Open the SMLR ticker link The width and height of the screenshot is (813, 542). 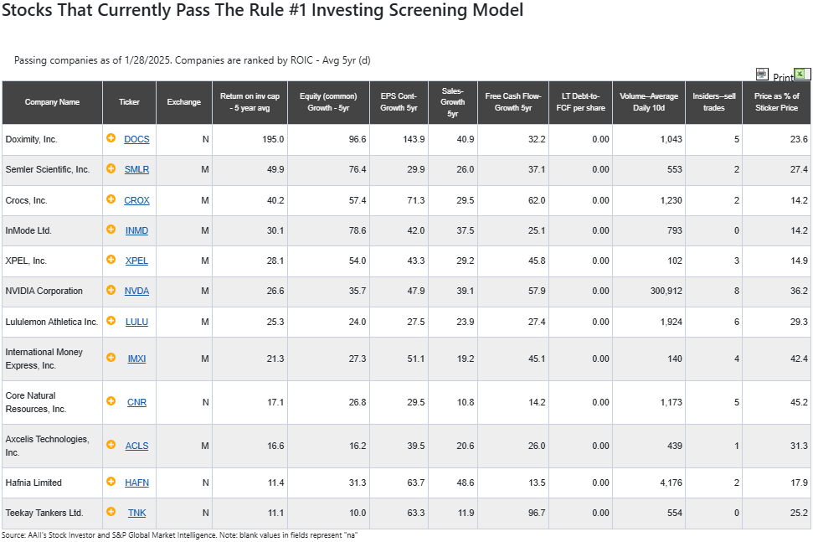coord(136,169)
